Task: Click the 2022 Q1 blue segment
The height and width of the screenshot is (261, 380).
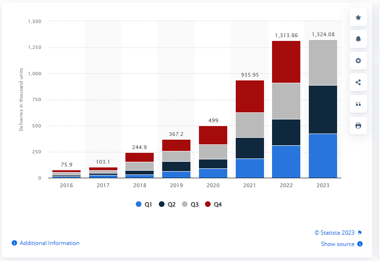Action: (286, 162)
